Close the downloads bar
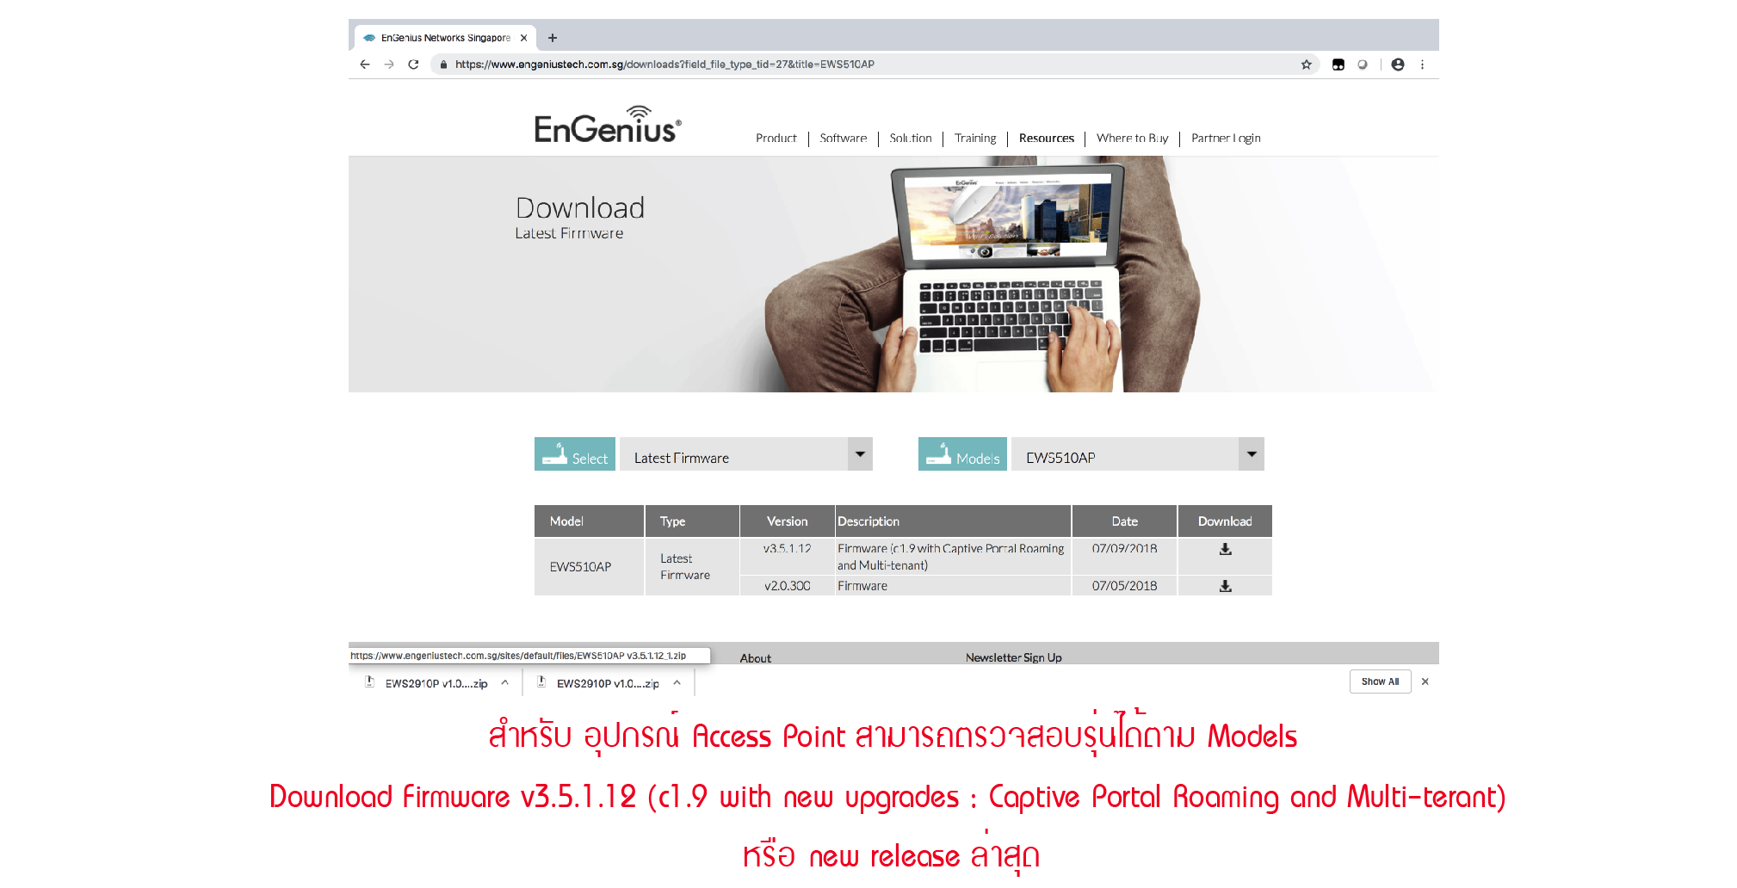This screenshot has width=1737, height=888. coord(1425,681)
